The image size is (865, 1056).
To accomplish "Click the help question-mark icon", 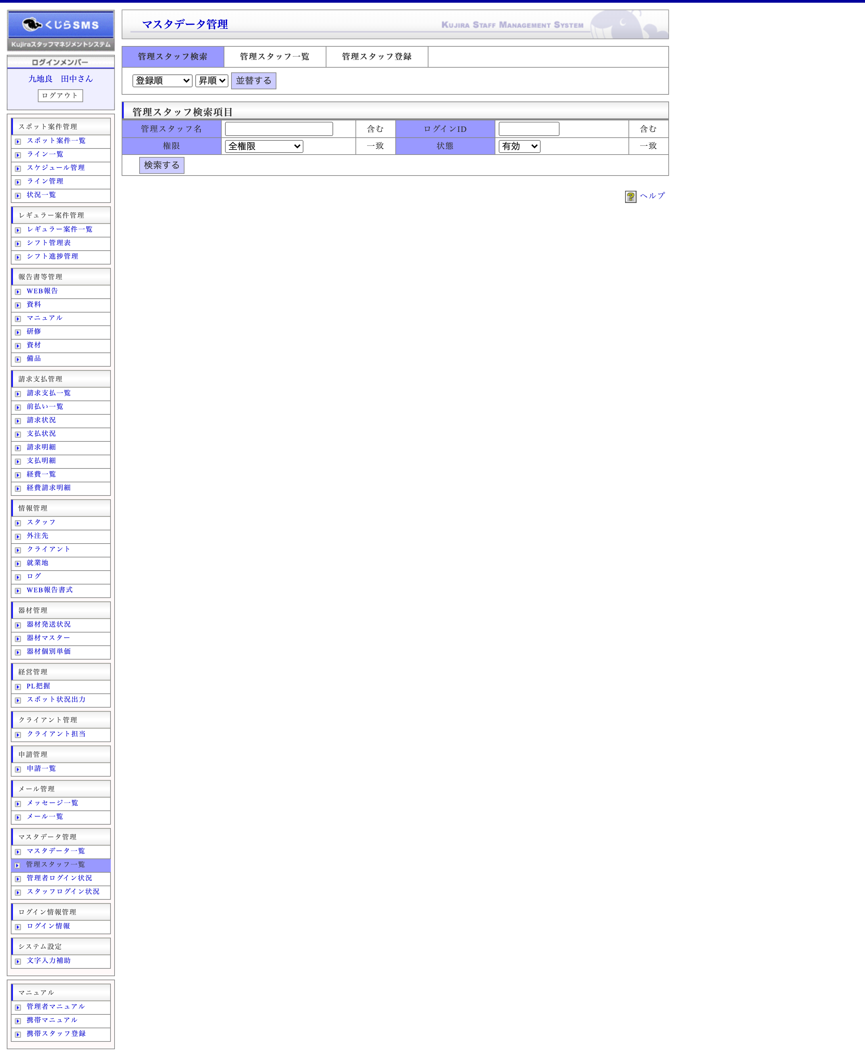I will click(630, 197).
